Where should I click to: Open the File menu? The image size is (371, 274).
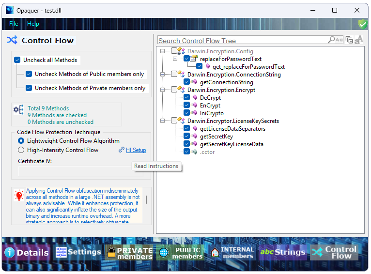click(x=14, y=24)
